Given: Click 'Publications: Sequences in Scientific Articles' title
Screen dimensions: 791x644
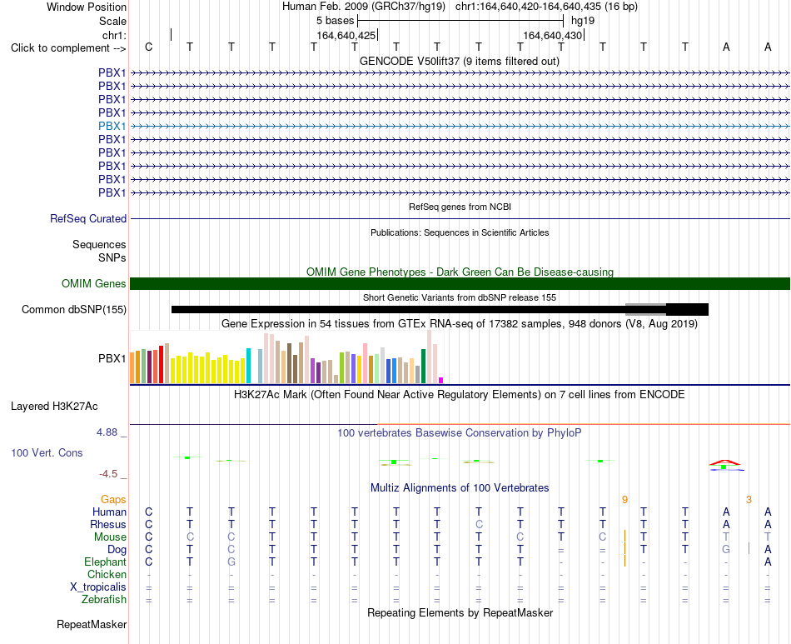Looking at the screenshot, I should [x=460, y=232].
